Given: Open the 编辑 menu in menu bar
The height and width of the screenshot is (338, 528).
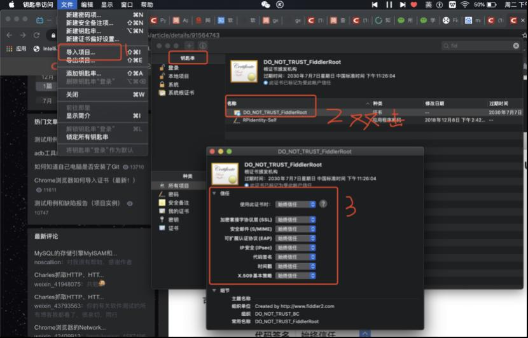Looking at the screenshot, I should pyautogui.click(x=87, y=4).
